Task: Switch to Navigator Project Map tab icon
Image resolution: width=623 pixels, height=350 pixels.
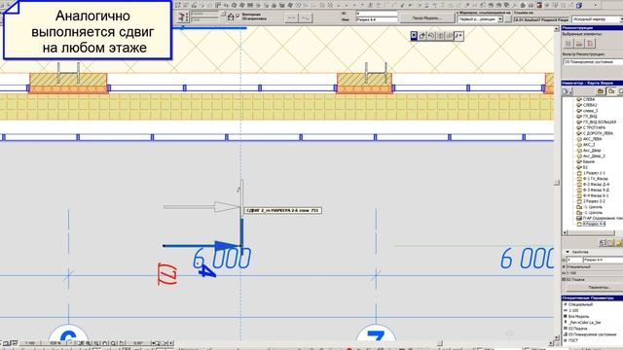Action: point(600,91)
